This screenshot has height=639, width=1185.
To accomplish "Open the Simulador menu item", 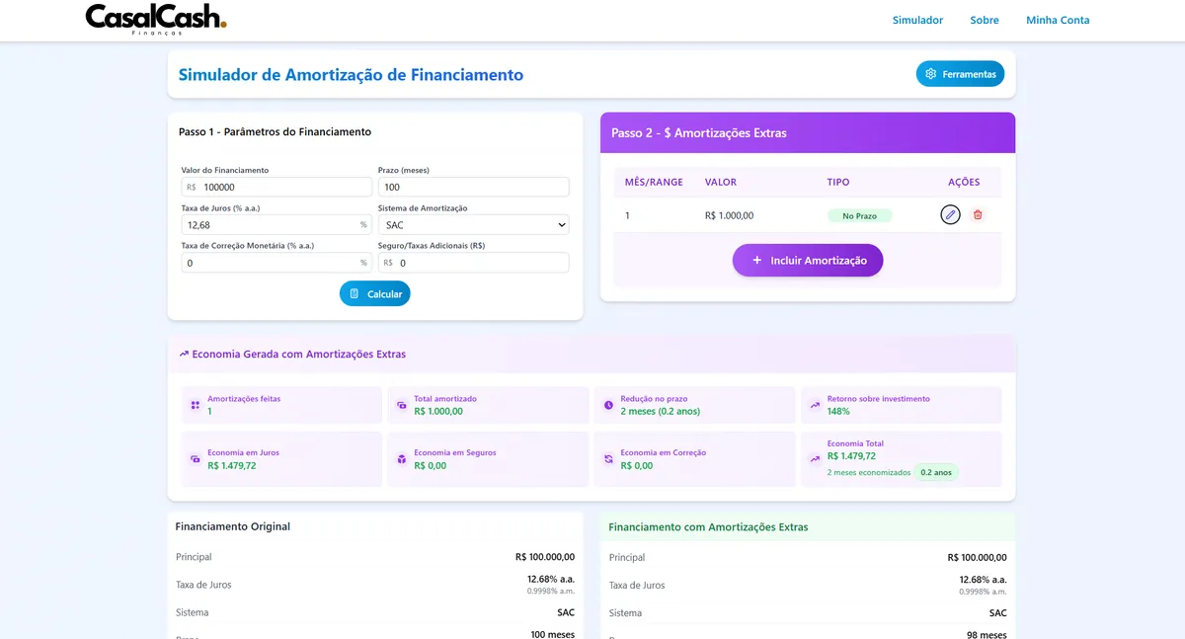I will pos(917,20).
